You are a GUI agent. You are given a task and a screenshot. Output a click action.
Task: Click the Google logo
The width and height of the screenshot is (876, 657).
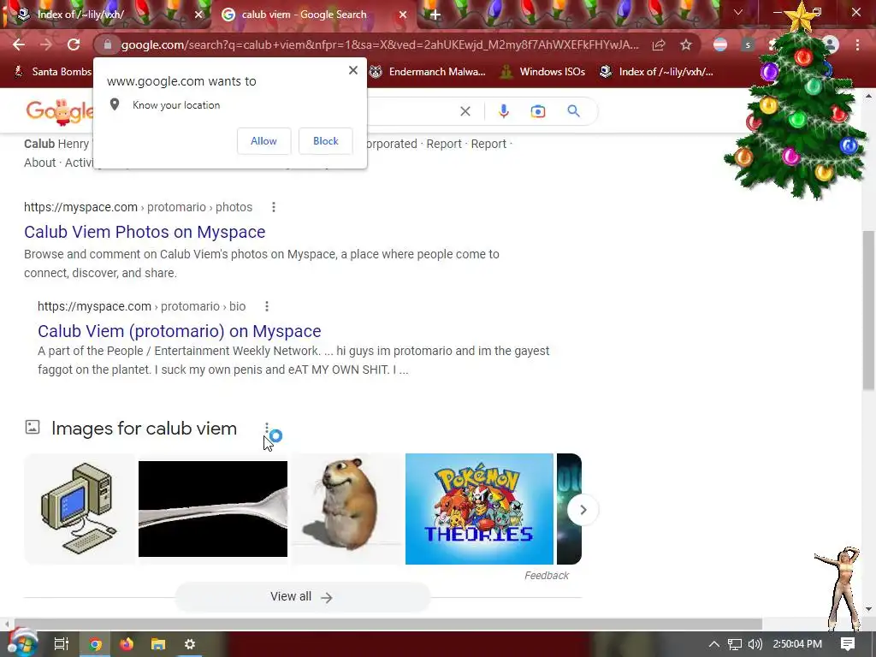tap(60, 111)
